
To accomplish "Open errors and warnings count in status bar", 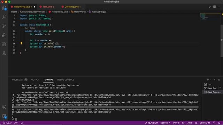I will tap(7, 123).
